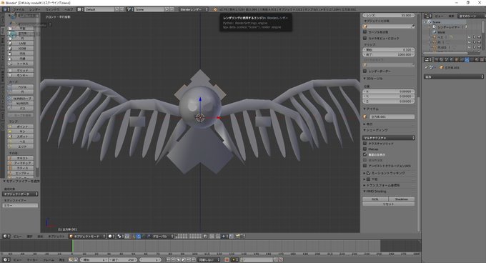Click the GLSL button
Viewport: 486px width, 263px height.
coord(375,199)
